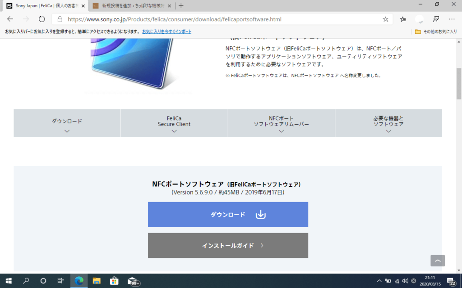Screen dimensions: 462x288
Task: Open File Explorer from taskbar
Action: coord(97,281)
